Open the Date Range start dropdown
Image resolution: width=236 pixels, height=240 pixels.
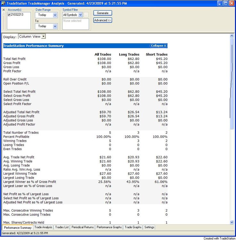coord(55,15)
